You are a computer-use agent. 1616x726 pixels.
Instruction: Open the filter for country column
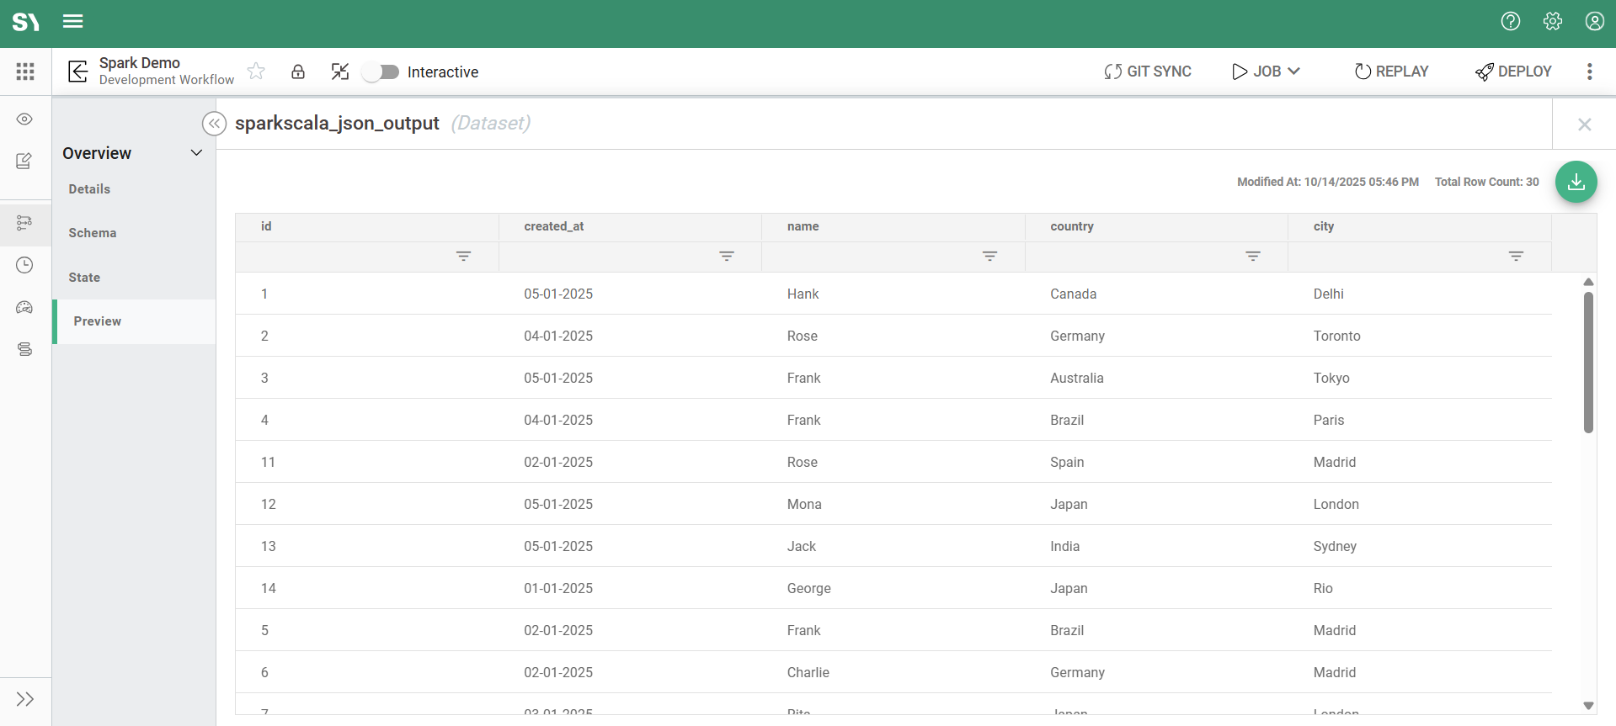[1252, 256]
